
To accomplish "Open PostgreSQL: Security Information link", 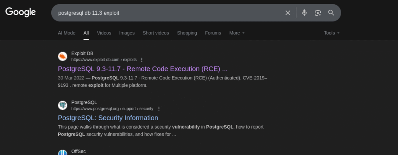I will (x=108, y=118).
